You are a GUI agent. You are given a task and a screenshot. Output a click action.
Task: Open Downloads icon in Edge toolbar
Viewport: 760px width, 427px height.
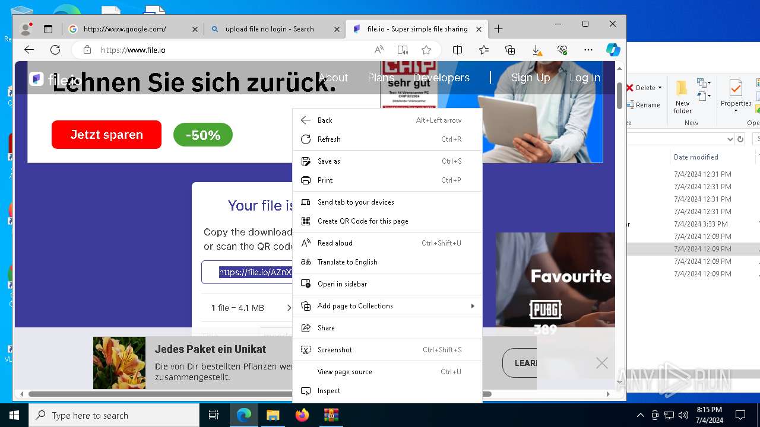point(536,50)
